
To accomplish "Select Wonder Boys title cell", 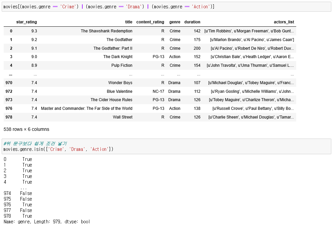I will (120, 83).
